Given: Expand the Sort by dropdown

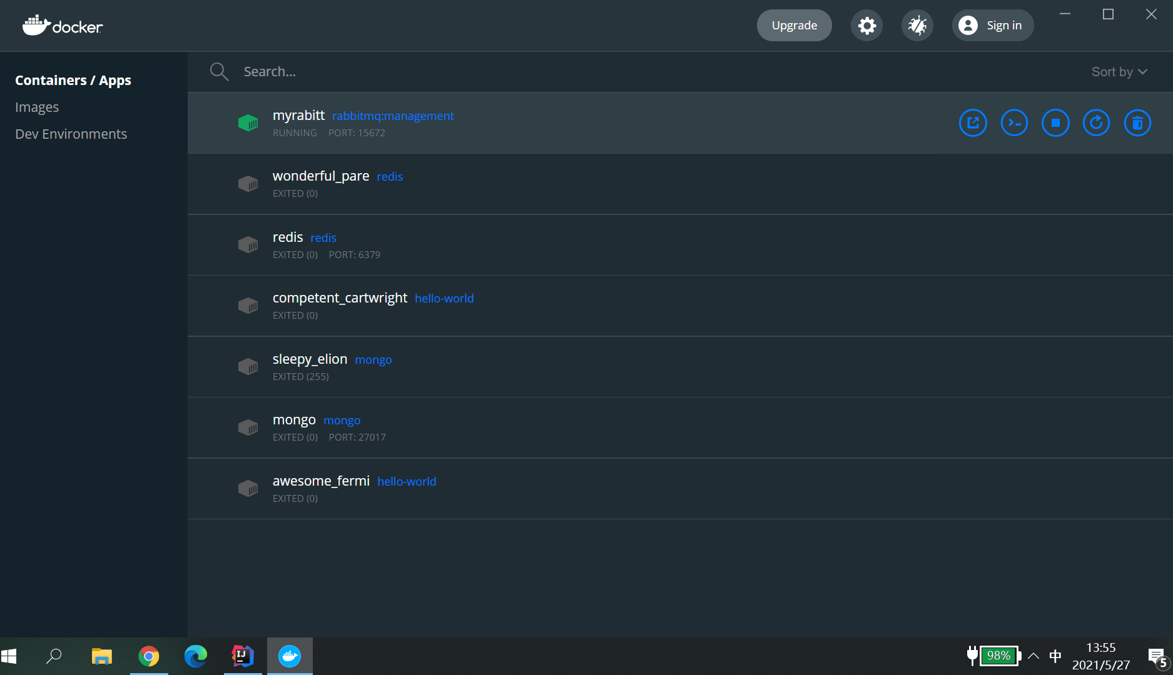Looking at the screenshot, I should pyautogui.click(x=1119, y=72).
